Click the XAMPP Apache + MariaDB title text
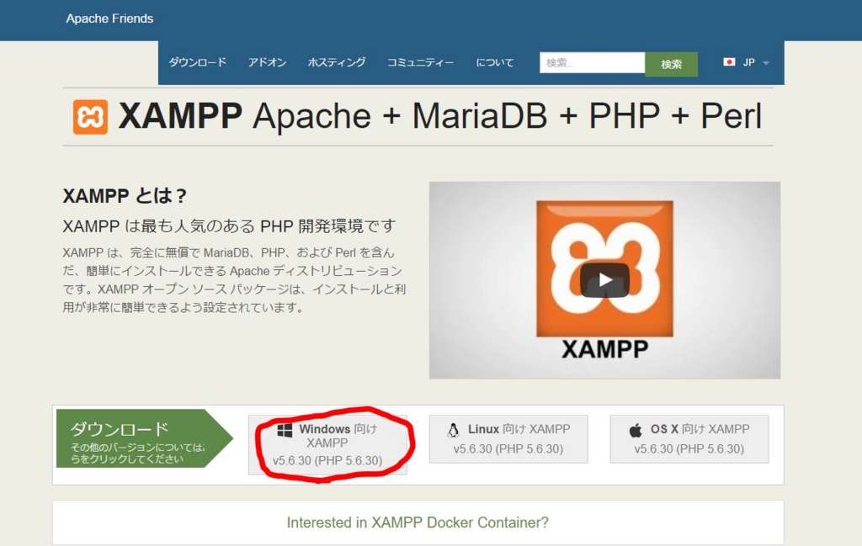 coord(439,116)
